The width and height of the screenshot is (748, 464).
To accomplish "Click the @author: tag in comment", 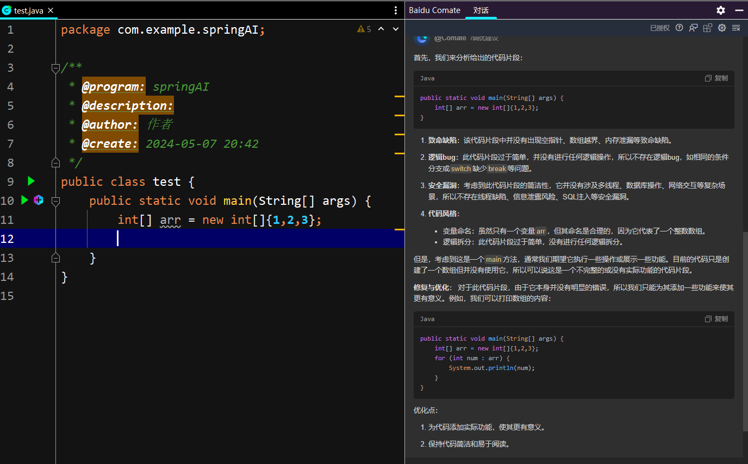I will point(110,124).
